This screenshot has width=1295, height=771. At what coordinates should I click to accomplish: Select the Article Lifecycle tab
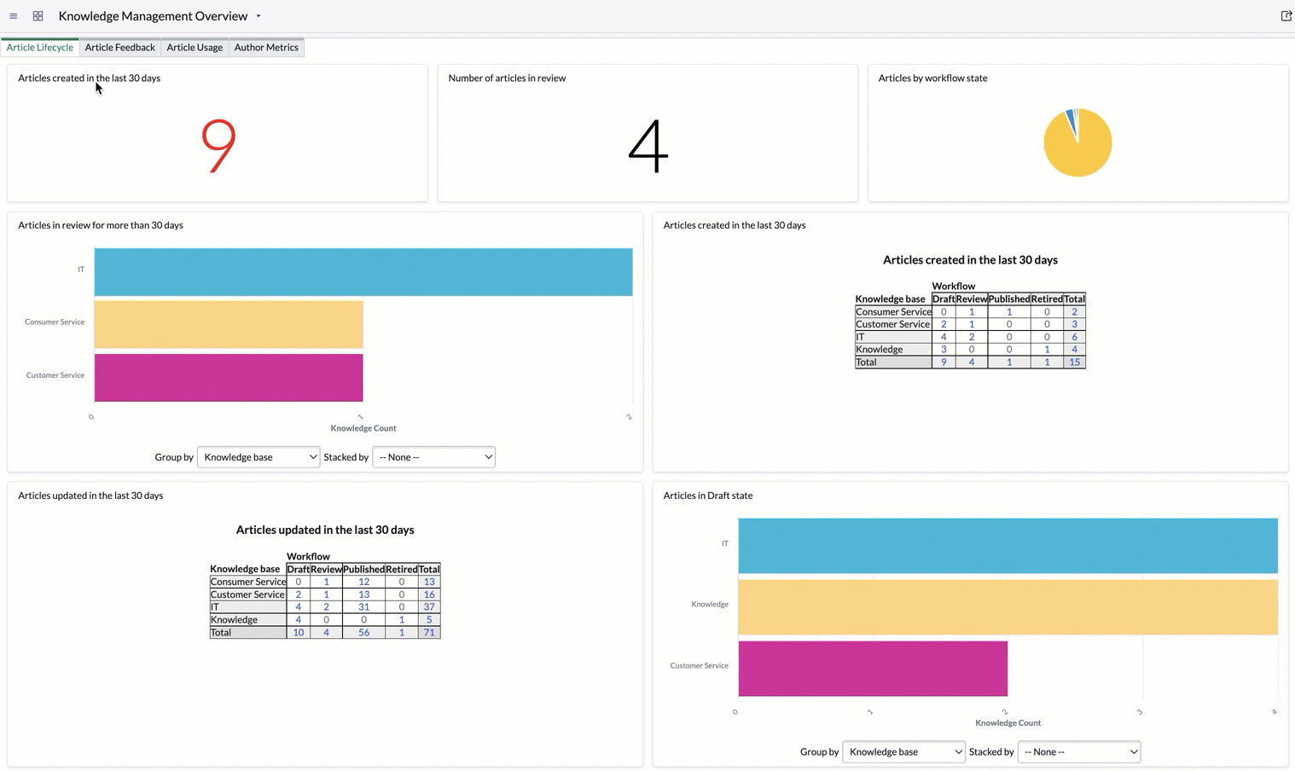coord(40,48)
